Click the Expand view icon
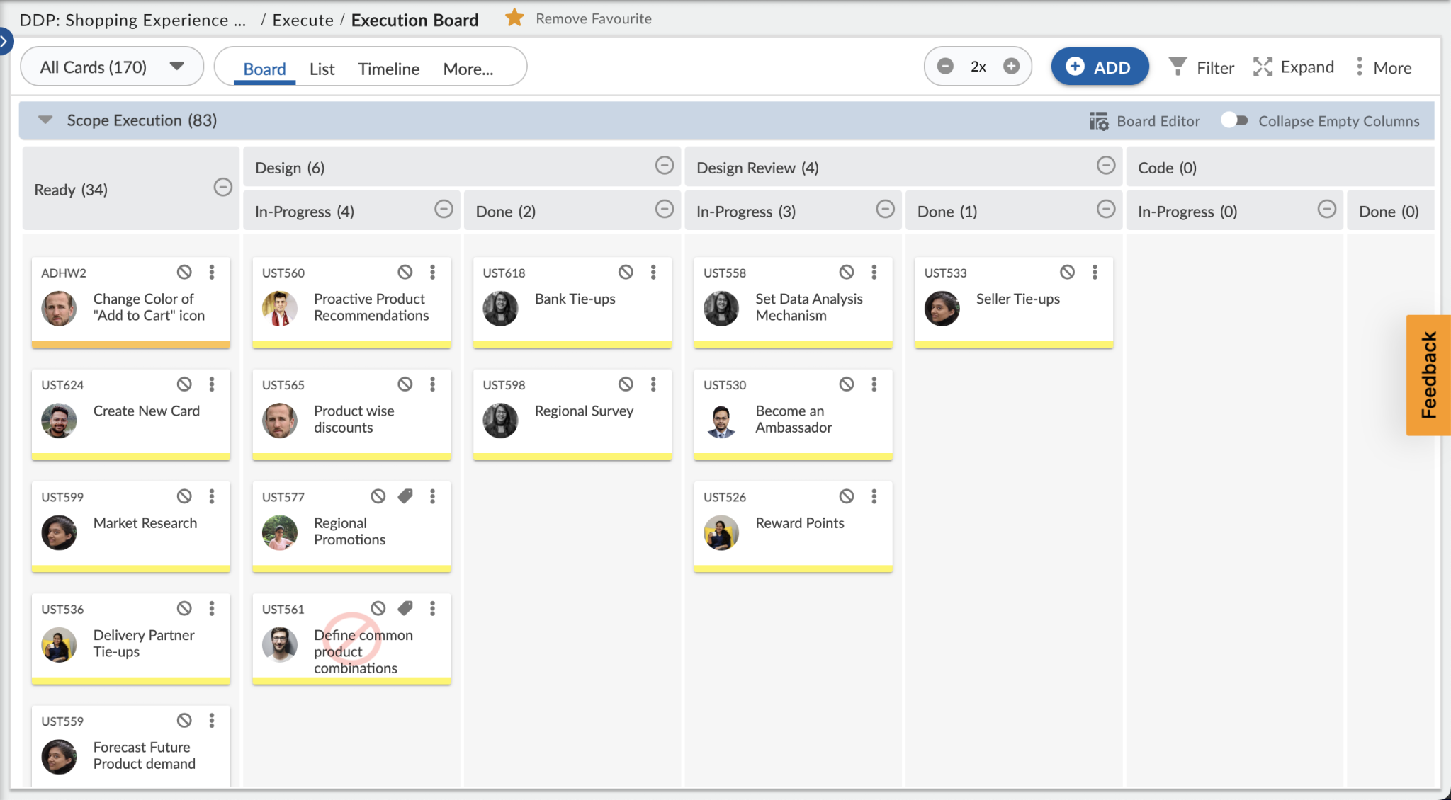 click(1263, 67)
